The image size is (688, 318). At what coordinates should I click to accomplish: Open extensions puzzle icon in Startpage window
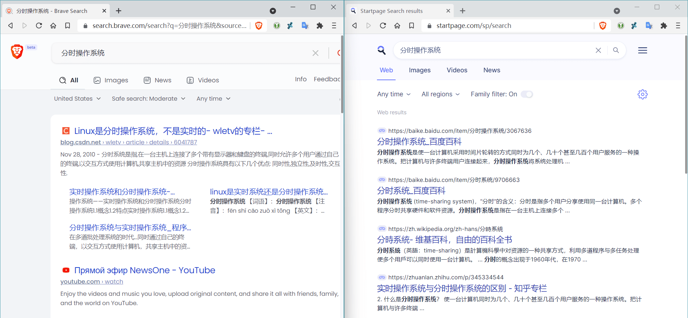click(664, 25)
